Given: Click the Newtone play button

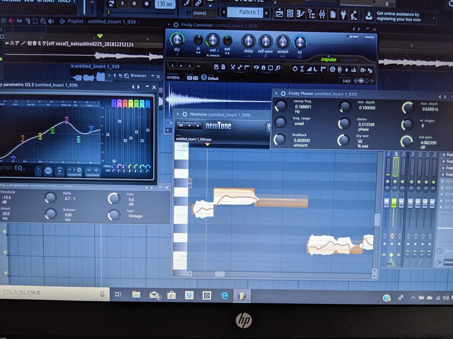Looking at the screenshot, I should (x=190, y=125).
